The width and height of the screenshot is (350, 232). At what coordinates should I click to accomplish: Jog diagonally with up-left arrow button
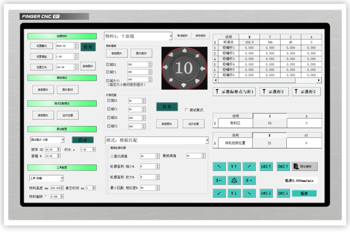tap(219, 167)
